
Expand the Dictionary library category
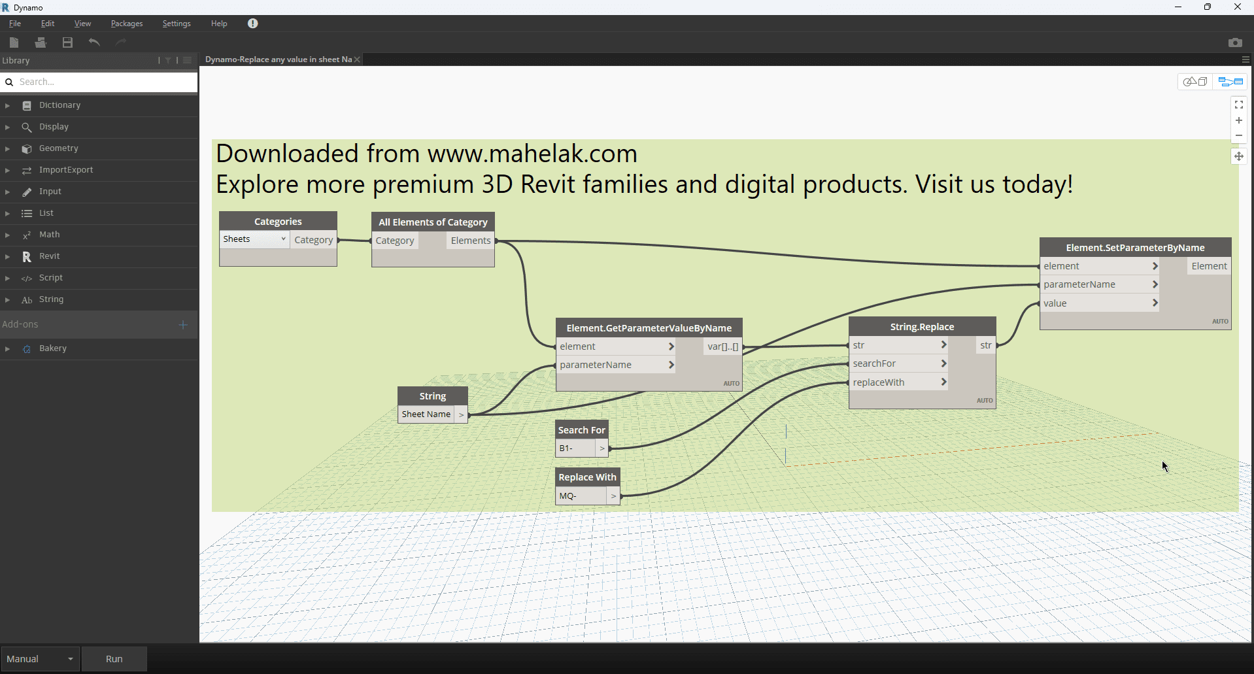[7, 105]
